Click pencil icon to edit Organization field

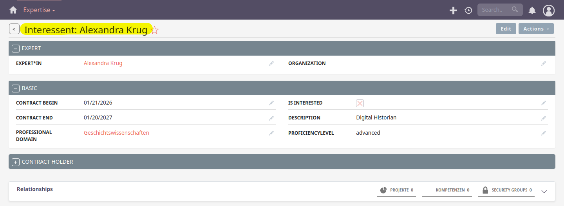click(x=543, y=63)
